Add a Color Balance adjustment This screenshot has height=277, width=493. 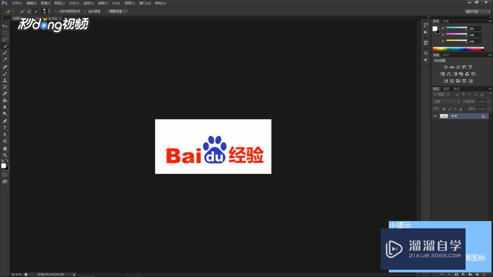point(449,74)
